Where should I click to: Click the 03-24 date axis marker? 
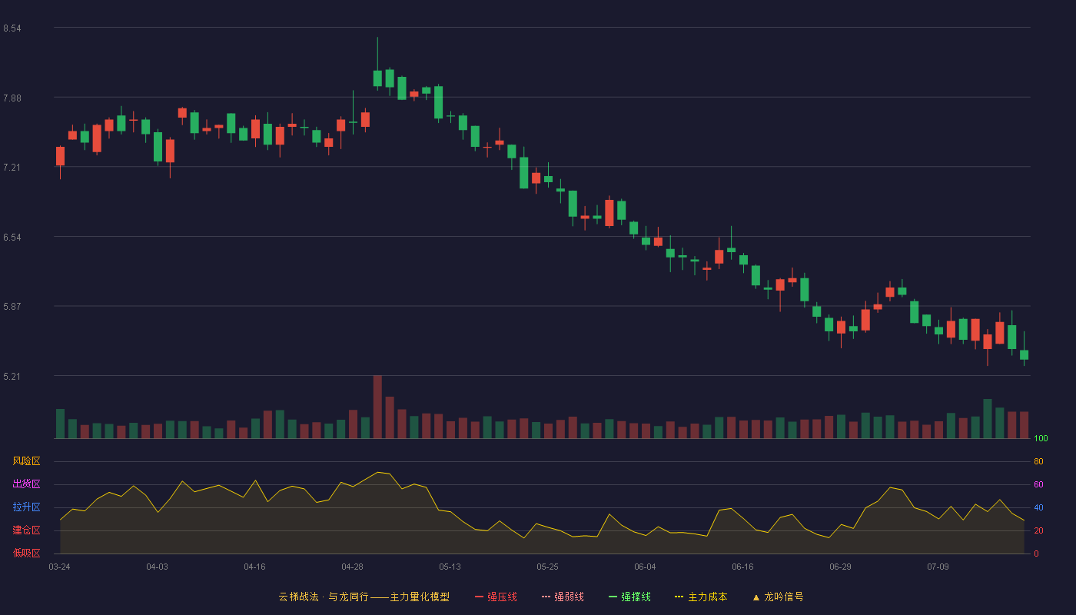(x=59, y=567)
